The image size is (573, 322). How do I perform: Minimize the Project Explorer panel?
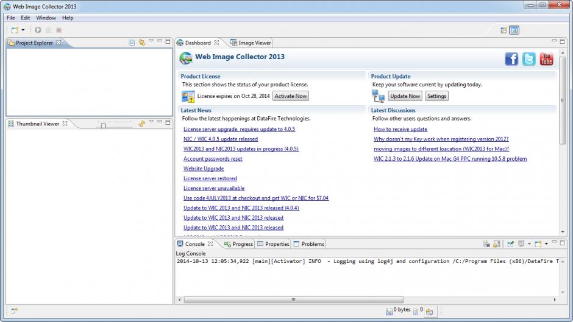(x=160, y=41)
